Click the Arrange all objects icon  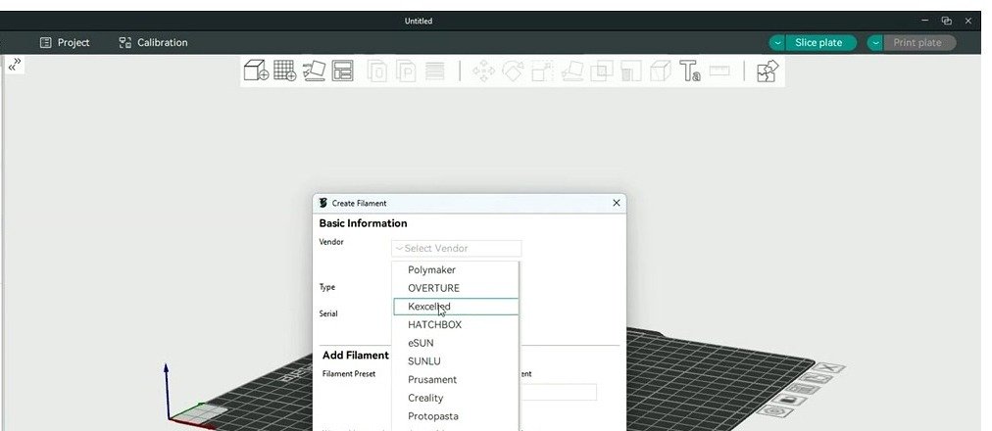click(342, 71)
